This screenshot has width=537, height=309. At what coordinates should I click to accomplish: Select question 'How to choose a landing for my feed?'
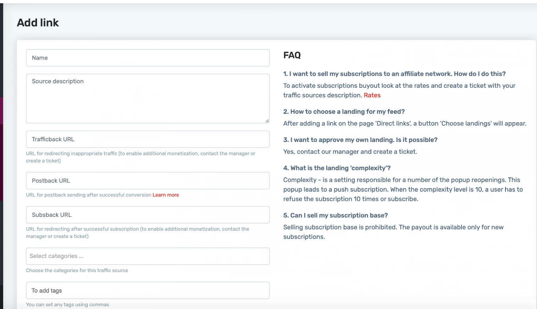click(344, 111)
